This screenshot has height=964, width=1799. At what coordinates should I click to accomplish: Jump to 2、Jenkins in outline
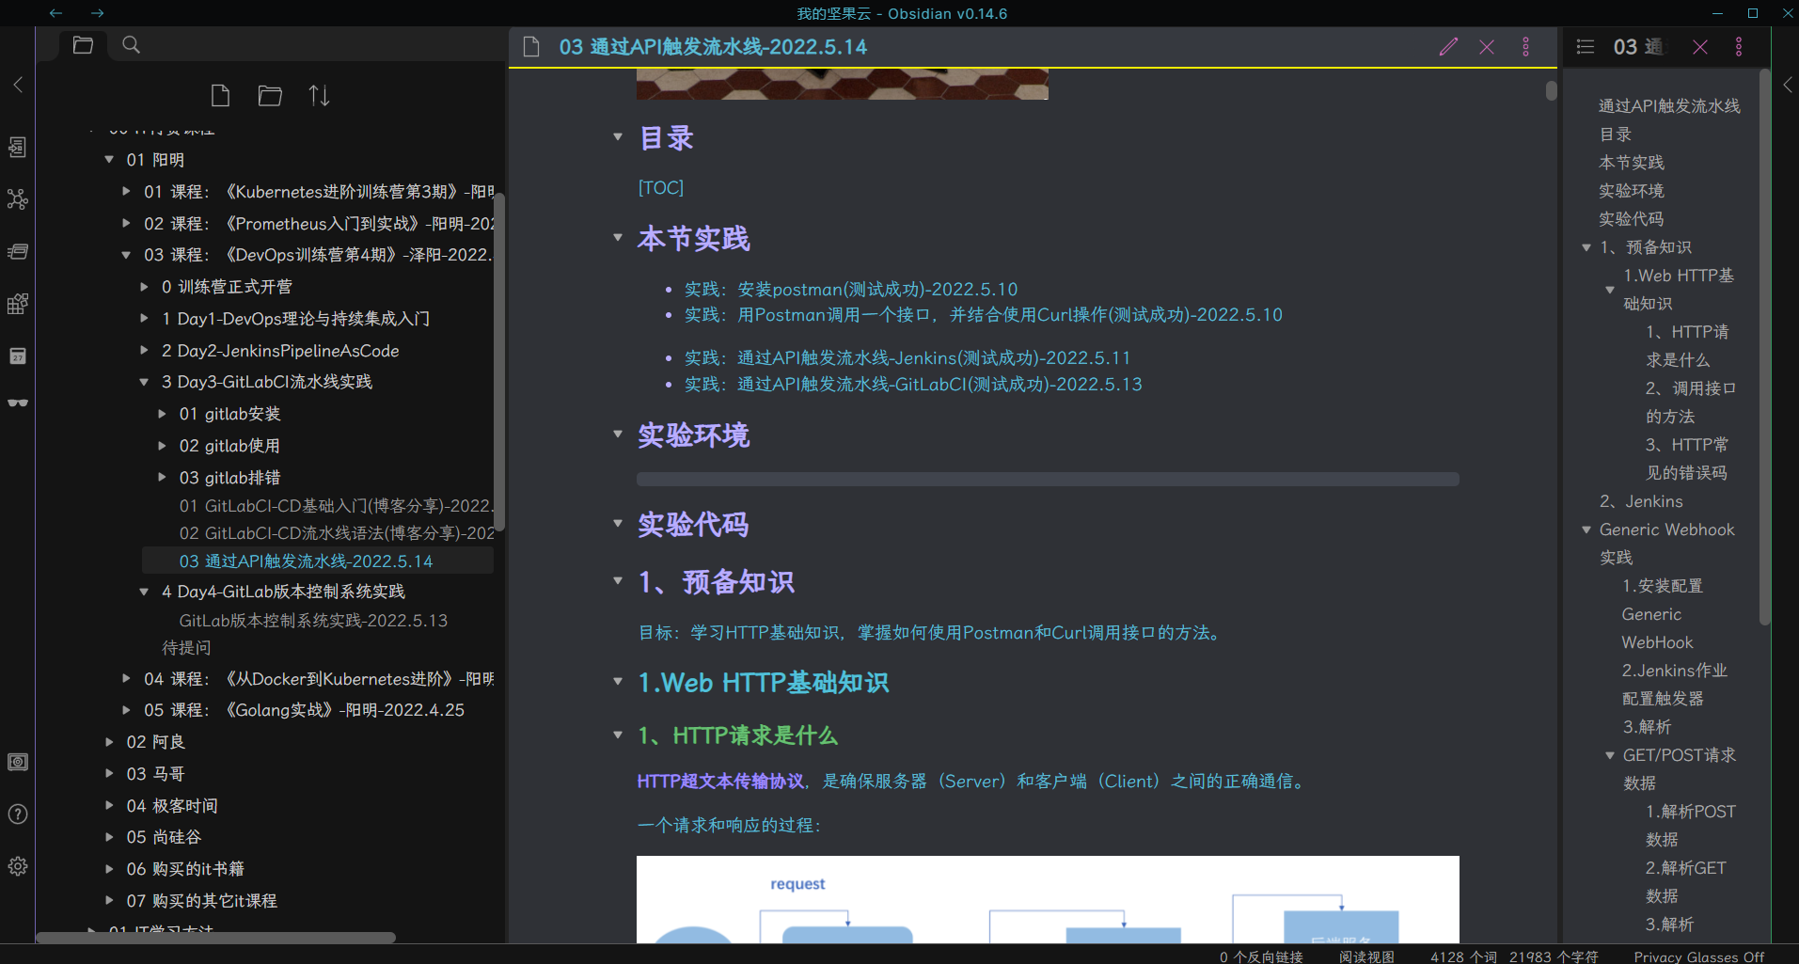(1641, 501)
